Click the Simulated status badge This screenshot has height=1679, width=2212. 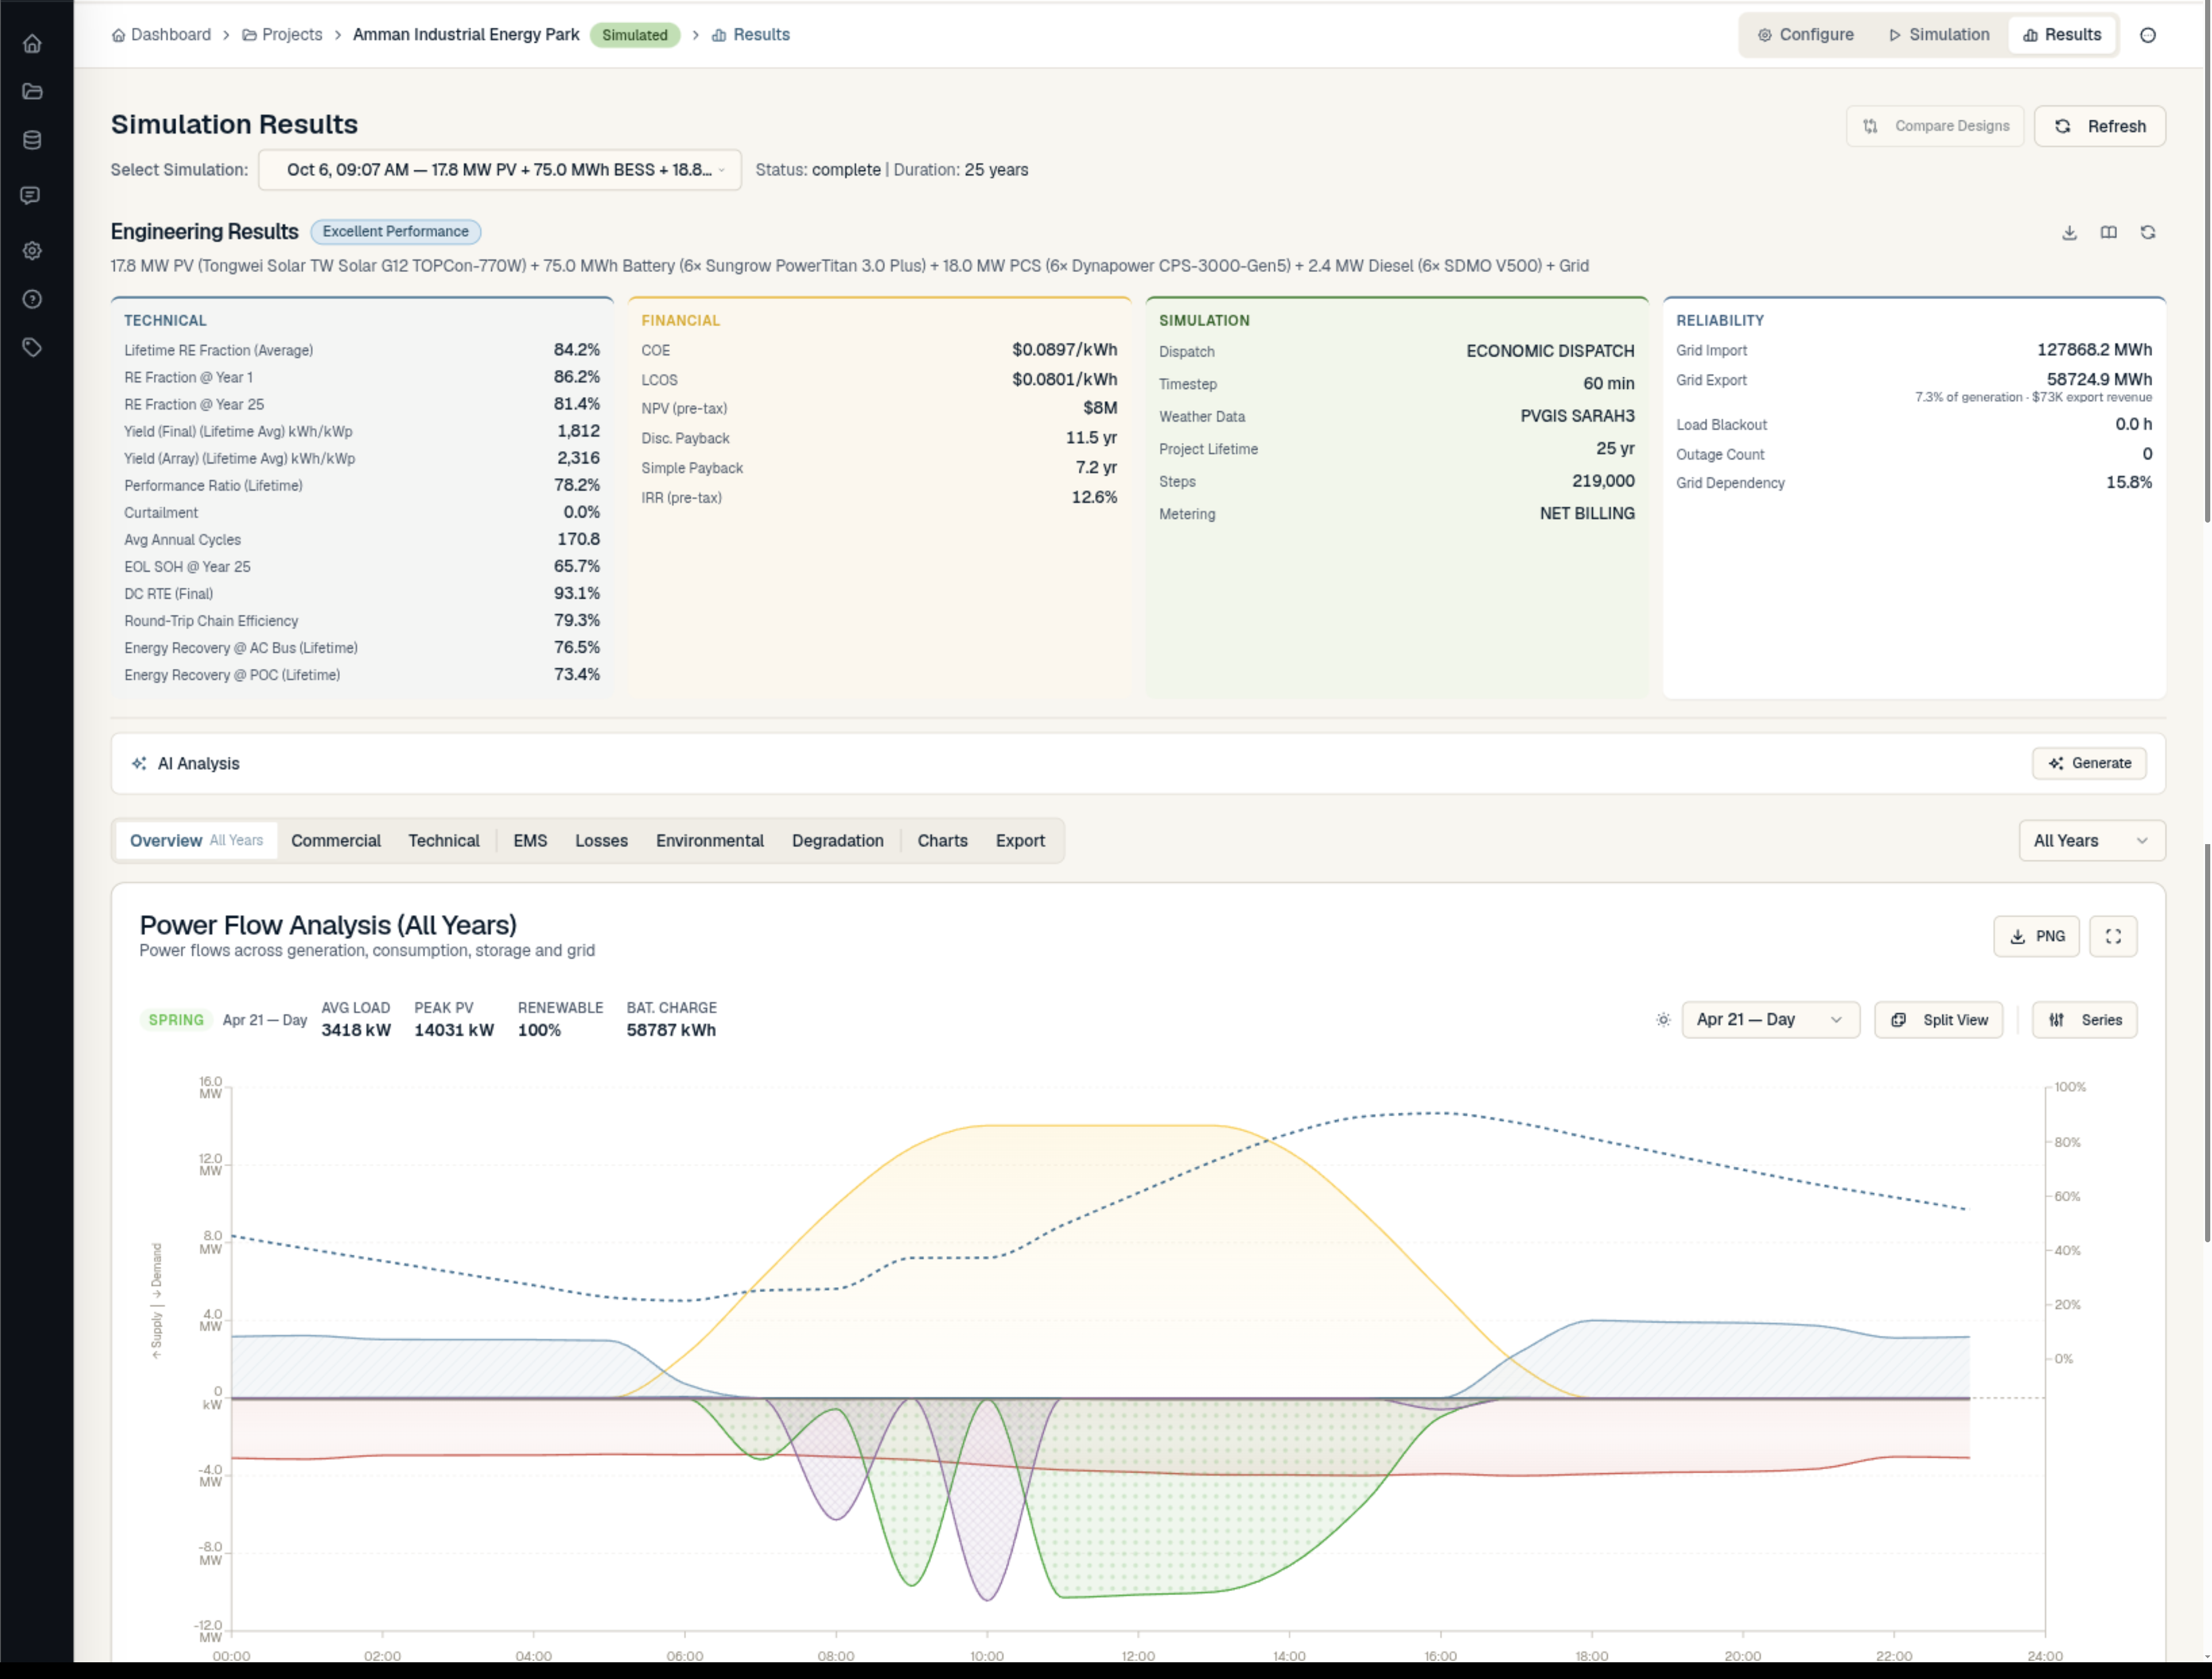[x=635, y=35]
